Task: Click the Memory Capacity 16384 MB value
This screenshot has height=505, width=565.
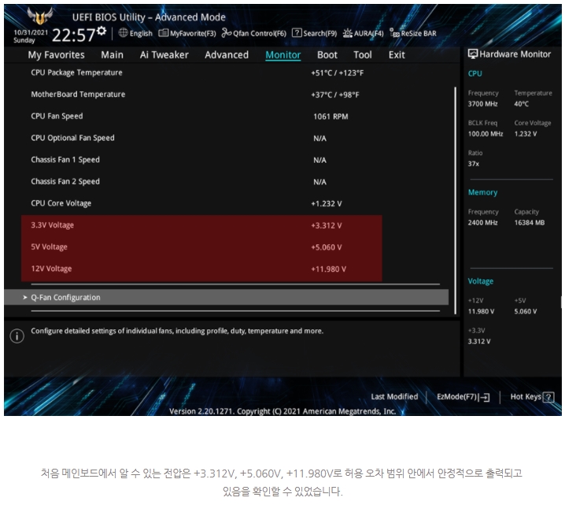Action: pyautogui.click(x=530, y=222)
